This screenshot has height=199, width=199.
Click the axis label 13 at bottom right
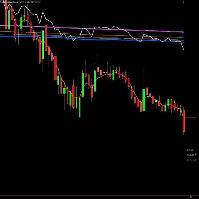[x=191, y=197]
